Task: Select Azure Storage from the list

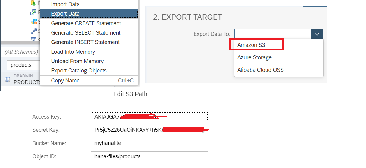Action: [x=254, y=57]
